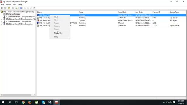Sort by the Log On As column header
This screenshot has height=105, width=187.
click(139, 12)
